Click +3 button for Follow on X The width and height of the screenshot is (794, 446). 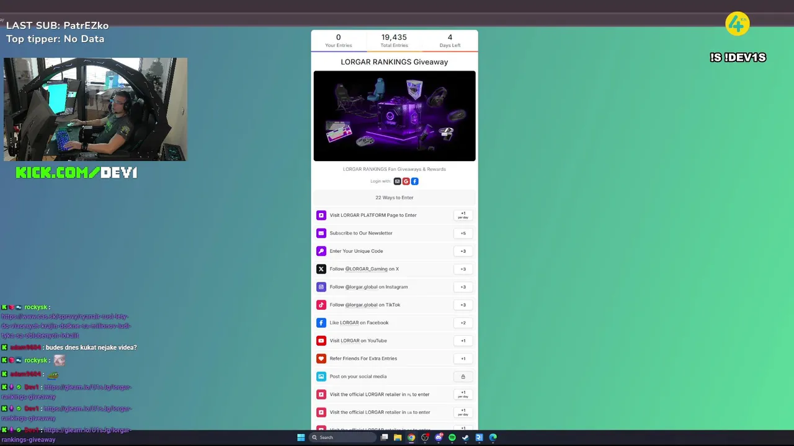pos(463,269)
